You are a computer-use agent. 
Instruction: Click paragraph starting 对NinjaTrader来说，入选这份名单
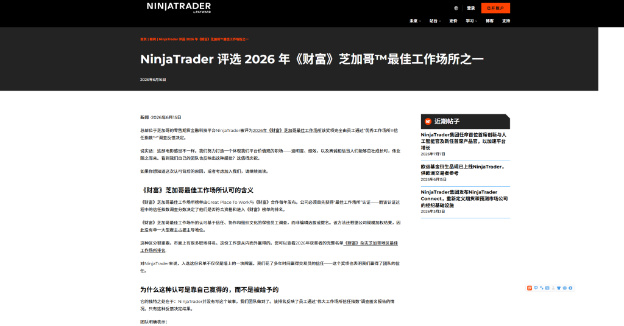(270, 267)
